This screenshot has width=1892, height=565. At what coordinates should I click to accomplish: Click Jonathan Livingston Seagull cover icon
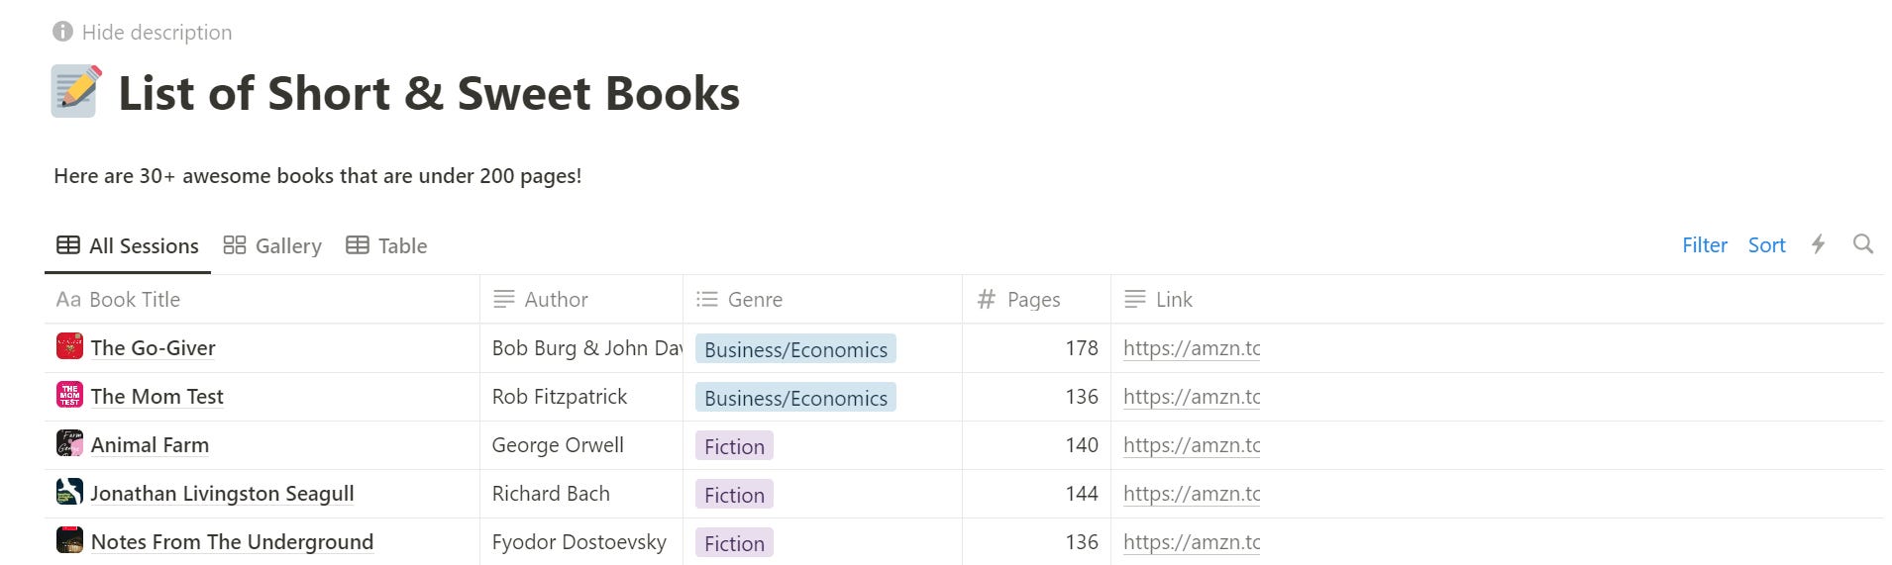coord(69,492)
